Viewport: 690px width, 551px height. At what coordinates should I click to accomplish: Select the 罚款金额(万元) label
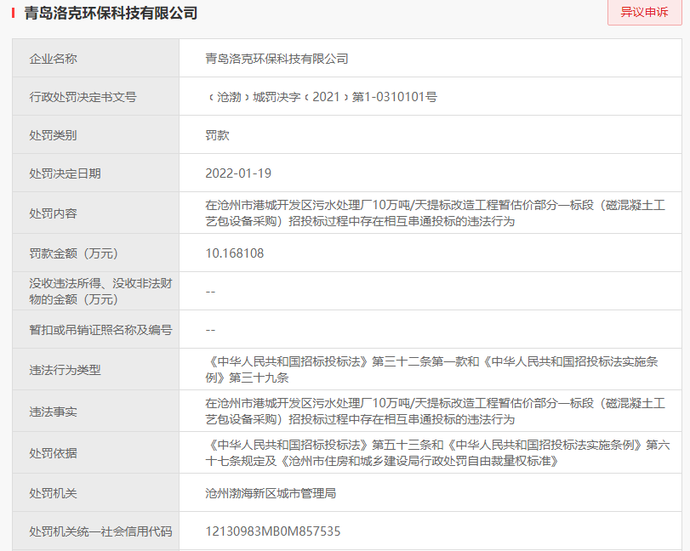pyautogui.click(x=73, y=253)
